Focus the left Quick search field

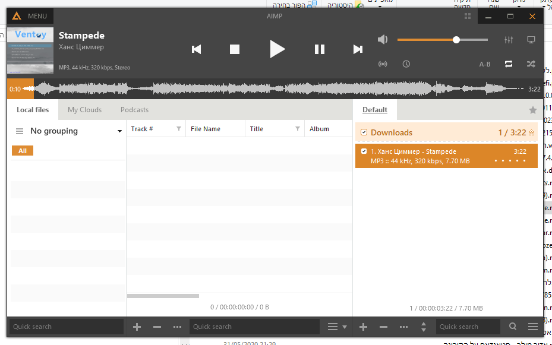[67, 327]
